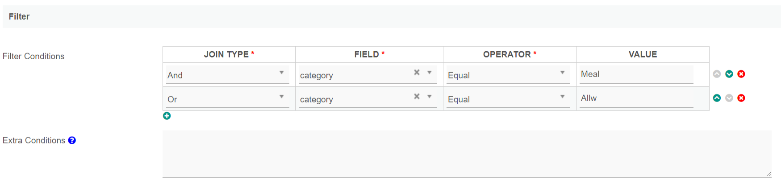The width and height of the screenshot is (781, 183).
Task: Open the And join type dropdown
Action: point(227,75)
